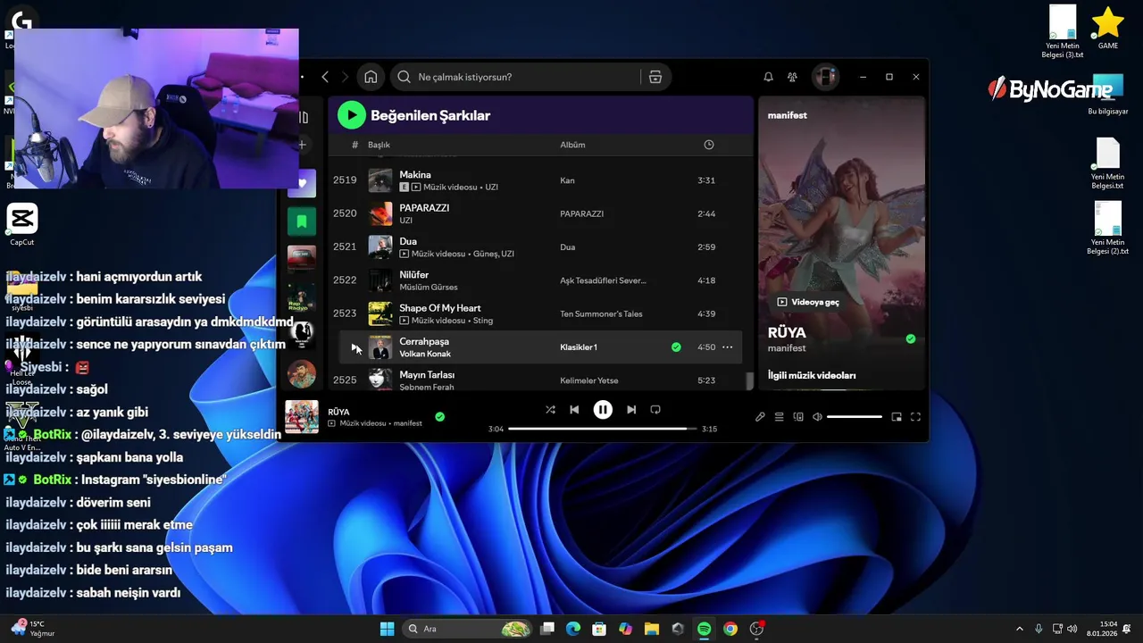Open Connect to a device
Screen dimensions: 1143x643
pyautogui.click(x=798, y=416)
